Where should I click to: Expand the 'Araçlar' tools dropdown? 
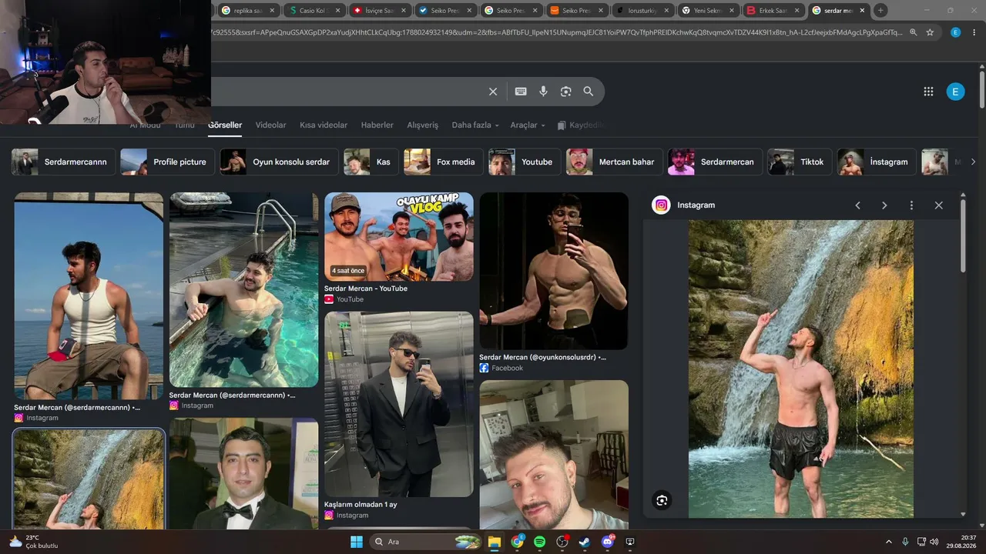pyautogui.click(x=528, y=125)
